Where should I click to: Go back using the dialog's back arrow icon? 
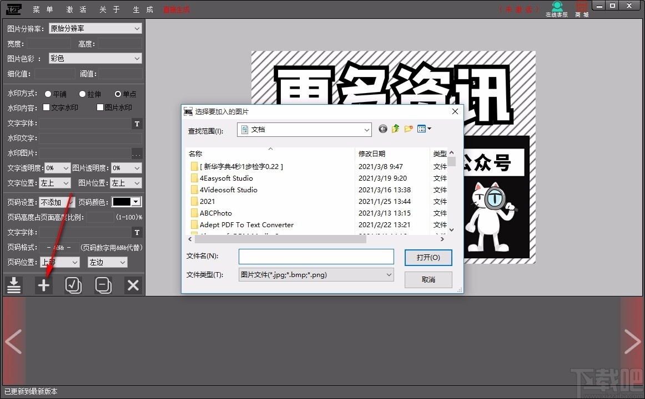click(382, 129)
